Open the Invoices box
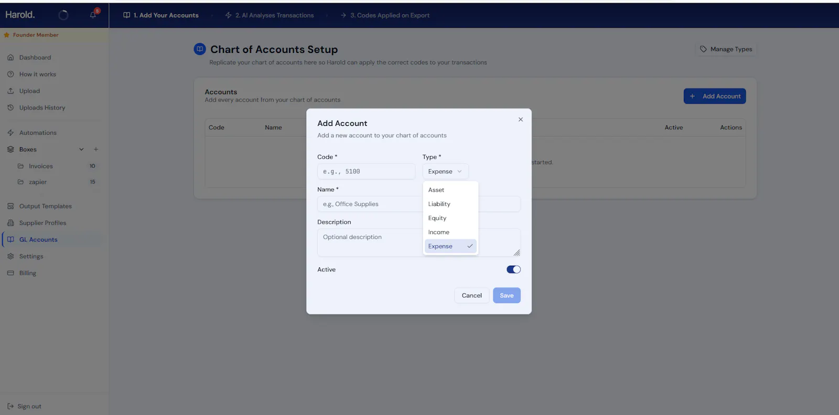Image resolution: width=839 pixels, height=415 pixels. pyautogui.click(x=41, y=166)
